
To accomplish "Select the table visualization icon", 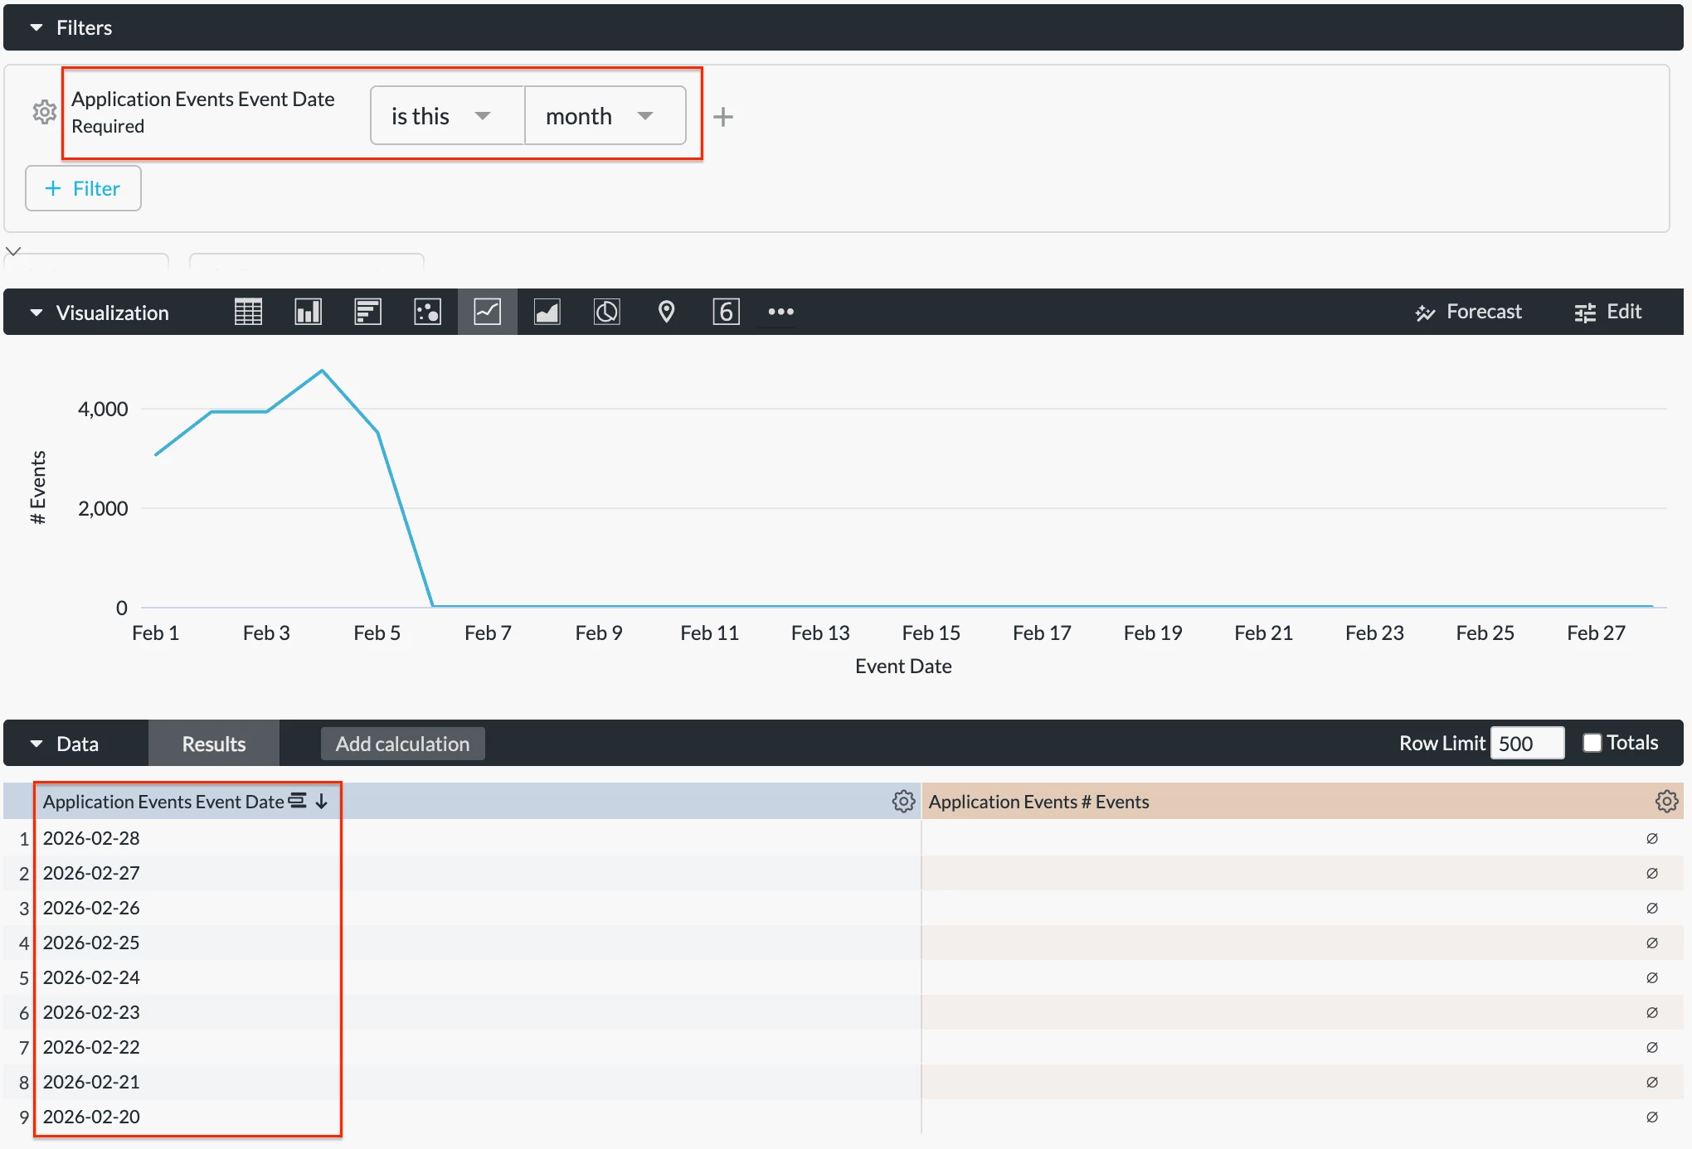I will pyautogui.click(x=248, y=312).
